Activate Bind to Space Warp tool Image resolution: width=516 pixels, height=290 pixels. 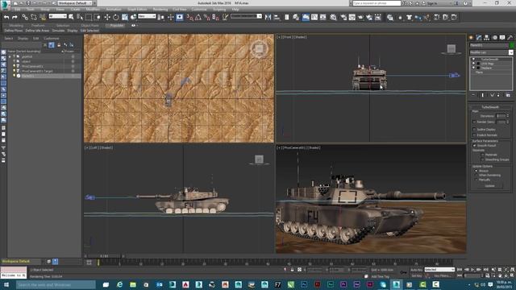click(x=43, y=17)
